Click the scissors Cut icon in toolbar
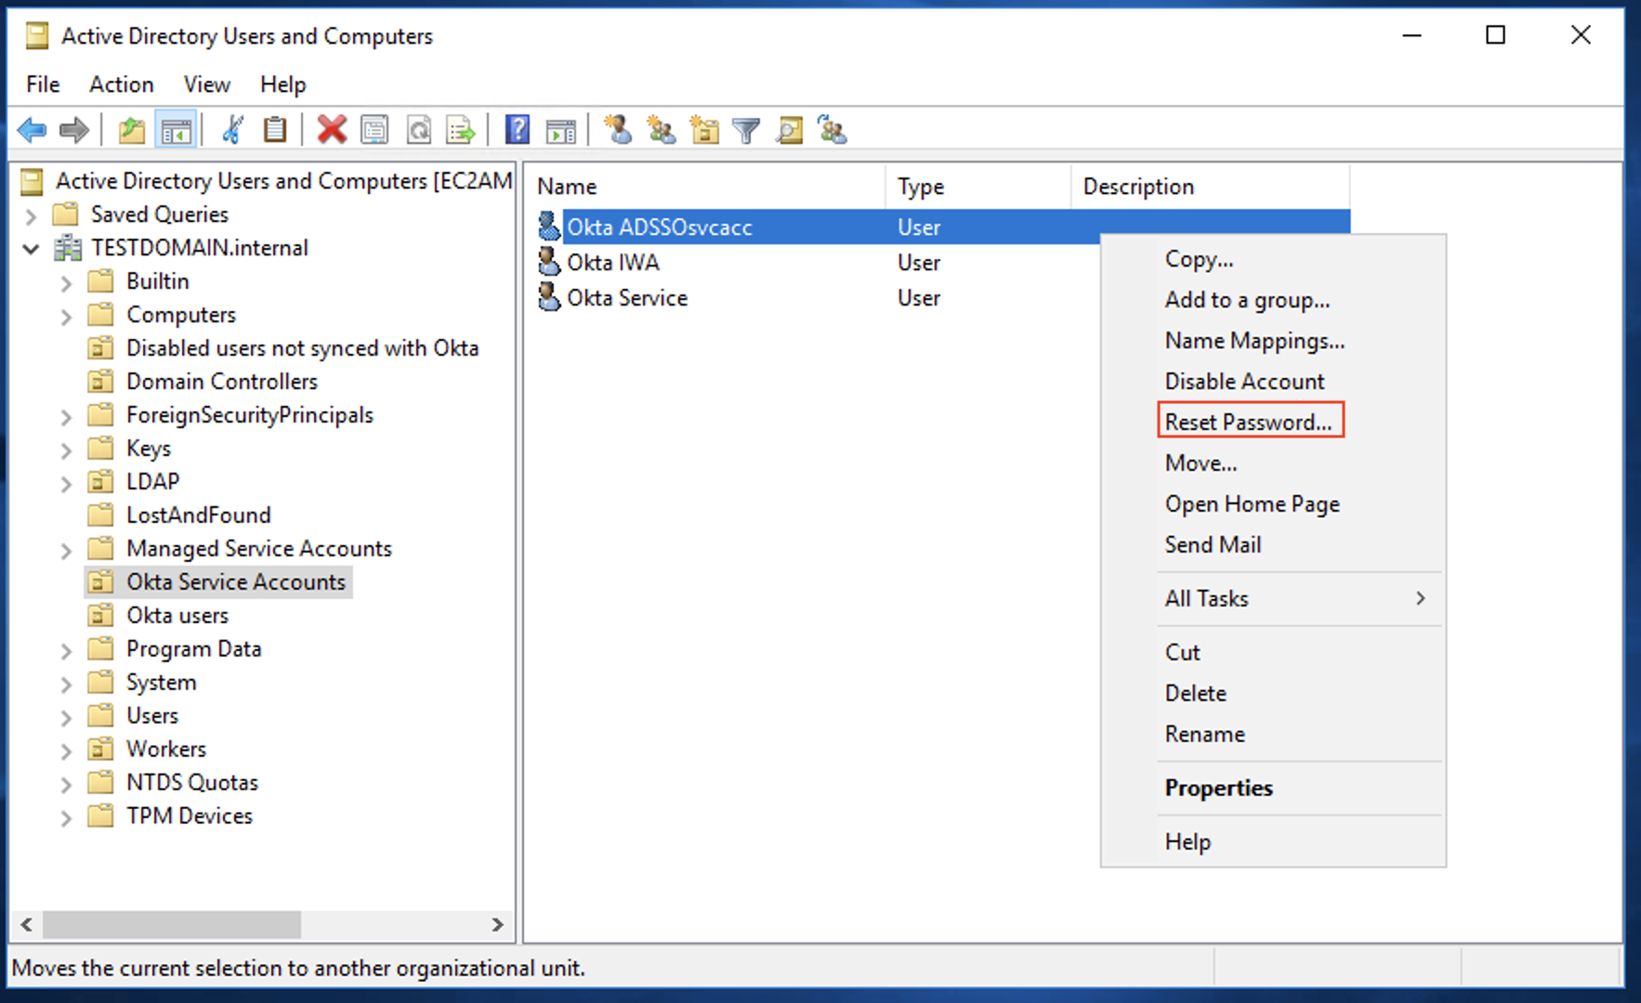 click(232, 130)
